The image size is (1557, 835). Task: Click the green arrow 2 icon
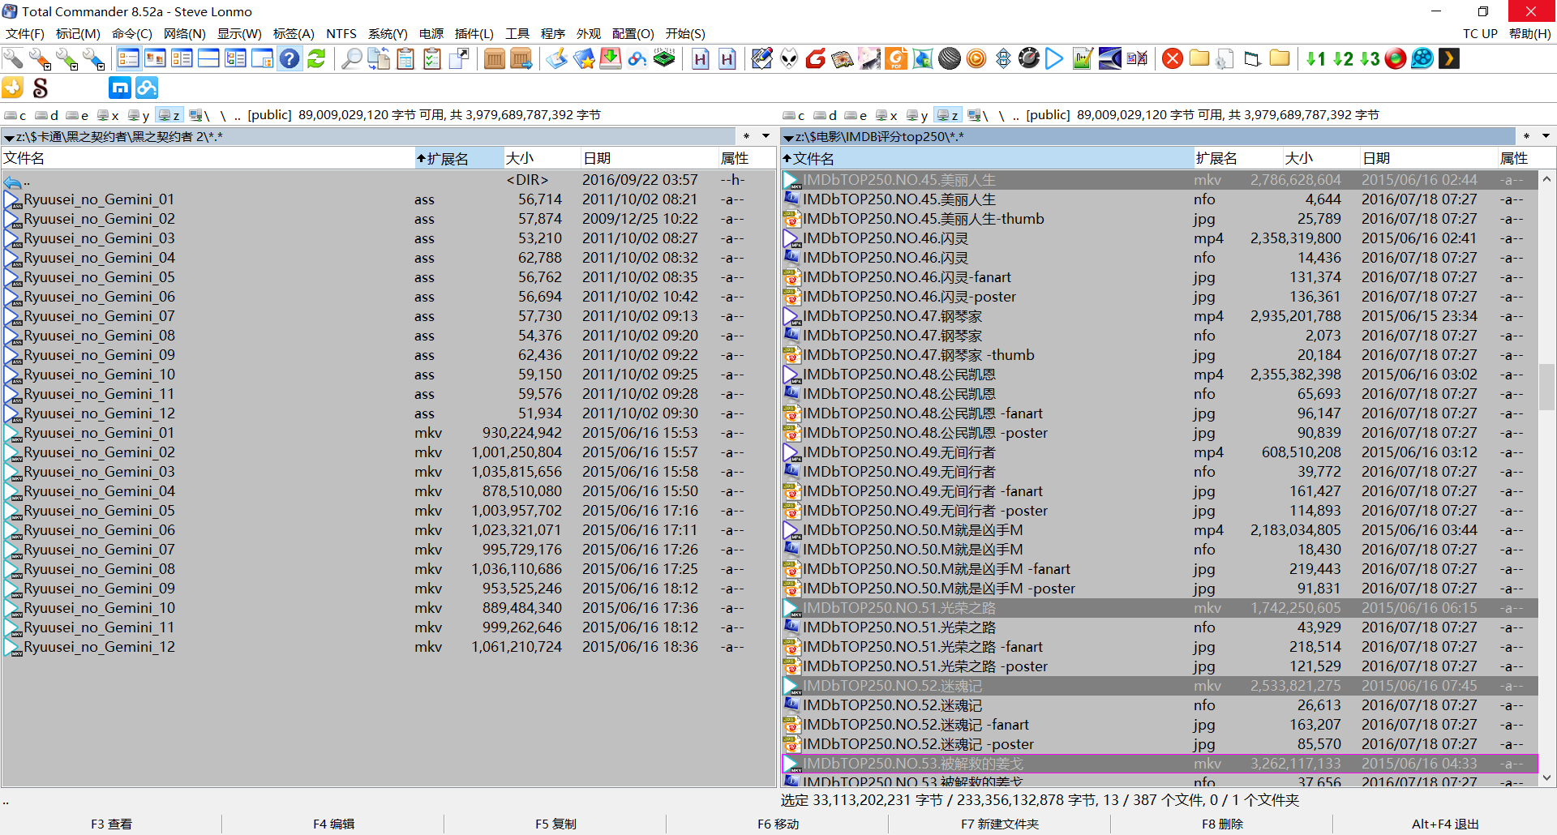pos(1343,58)
